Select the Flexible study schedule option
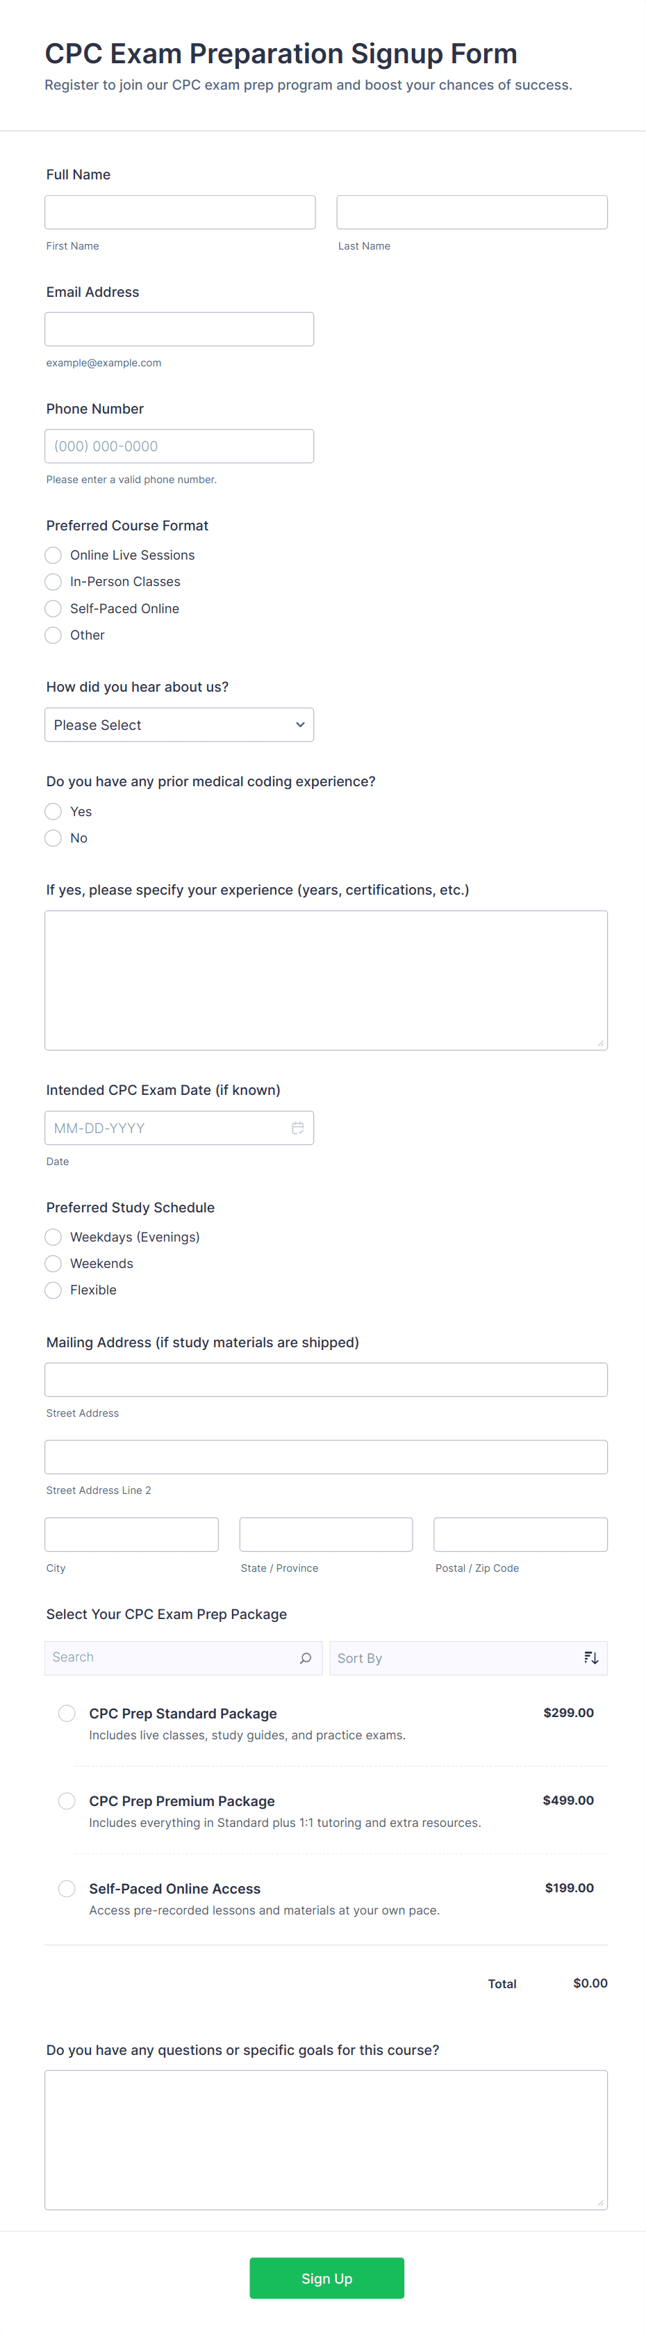The image size is (646, 2333). [x=53, y=1290]
